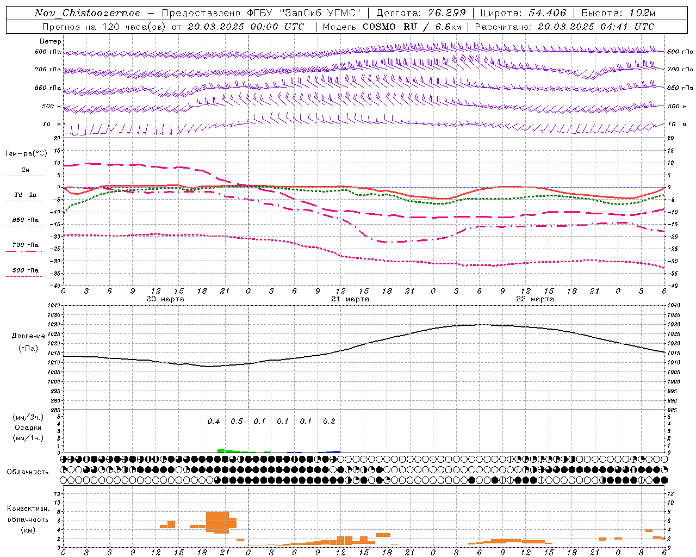The height and width of the screenshot is (557, 696).
Task: Click the station name Nov_Chistoozernoe in the header
Action: [87, 13]
